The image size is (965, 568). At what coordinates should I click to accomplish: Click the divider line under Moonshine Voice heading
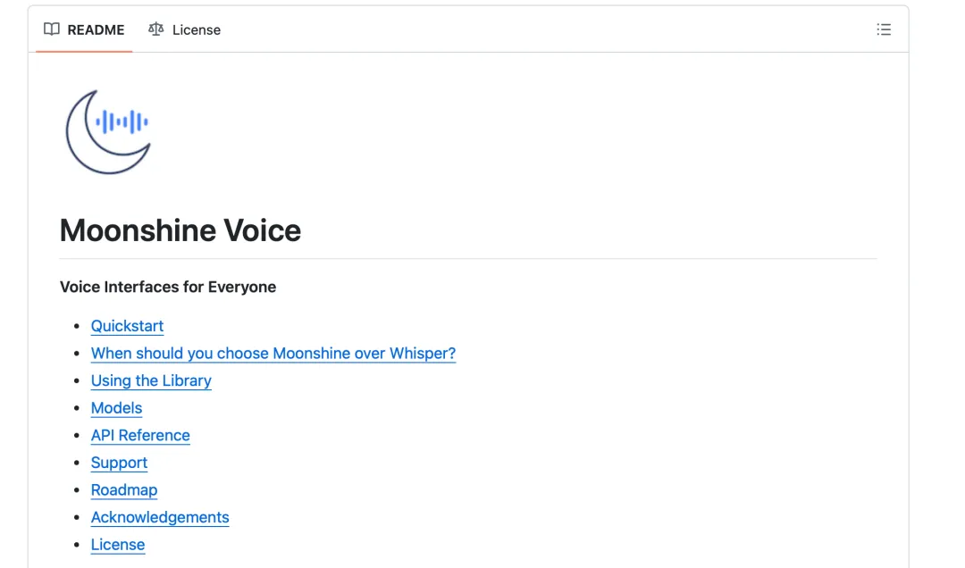pyautogui.click(x=468, y=259)
